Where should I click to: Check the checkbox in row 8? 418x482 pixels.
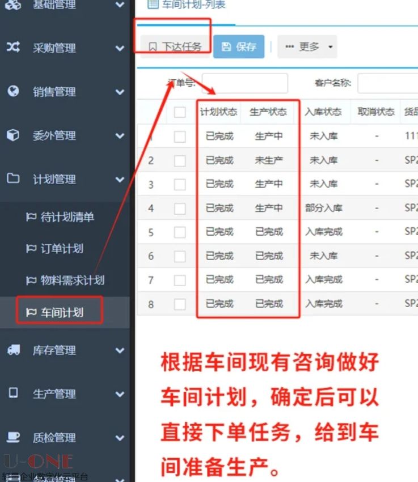tap(180, 304)
